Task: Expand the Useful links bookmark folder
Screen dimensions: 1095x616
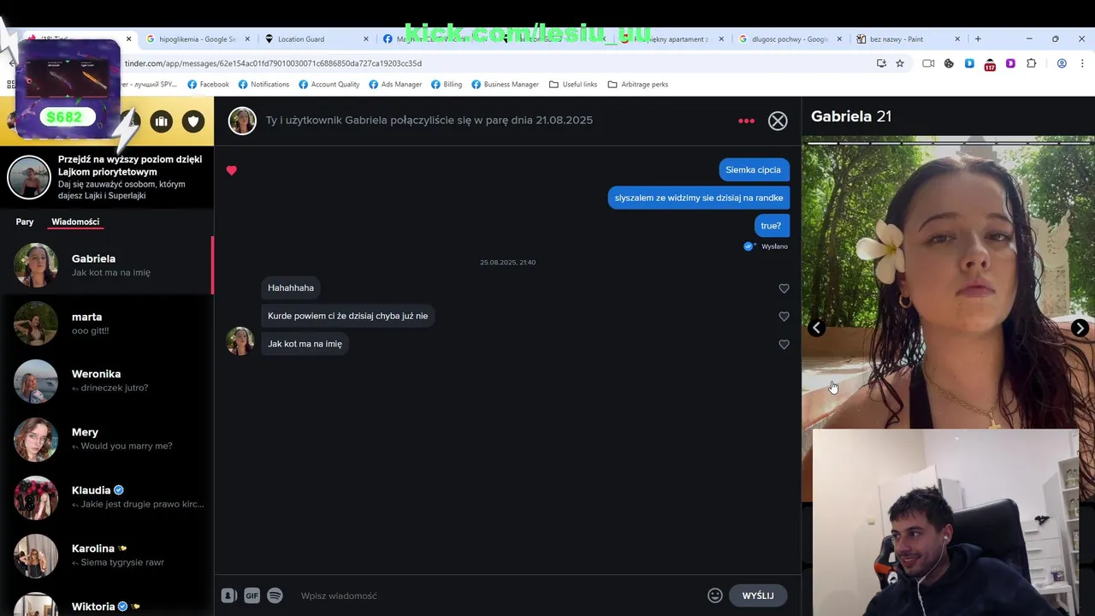Action: pyautogui.click(x=572, y=85)
